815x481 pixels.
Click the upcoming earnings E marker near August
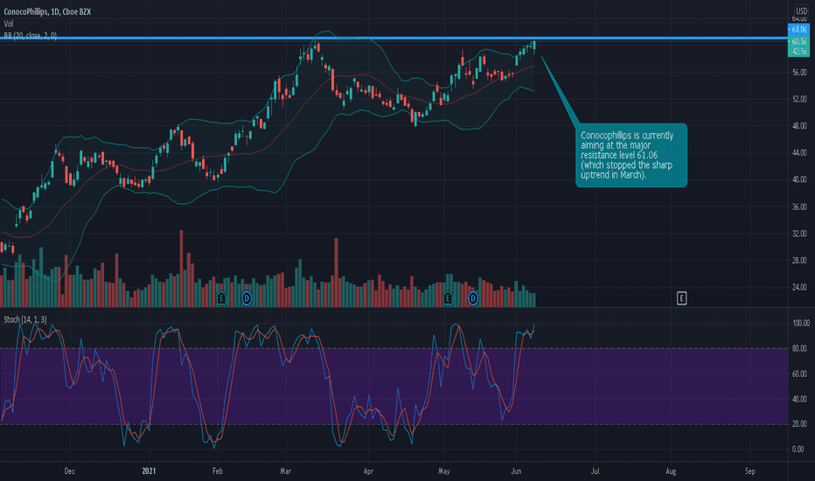tap(681, 298)
